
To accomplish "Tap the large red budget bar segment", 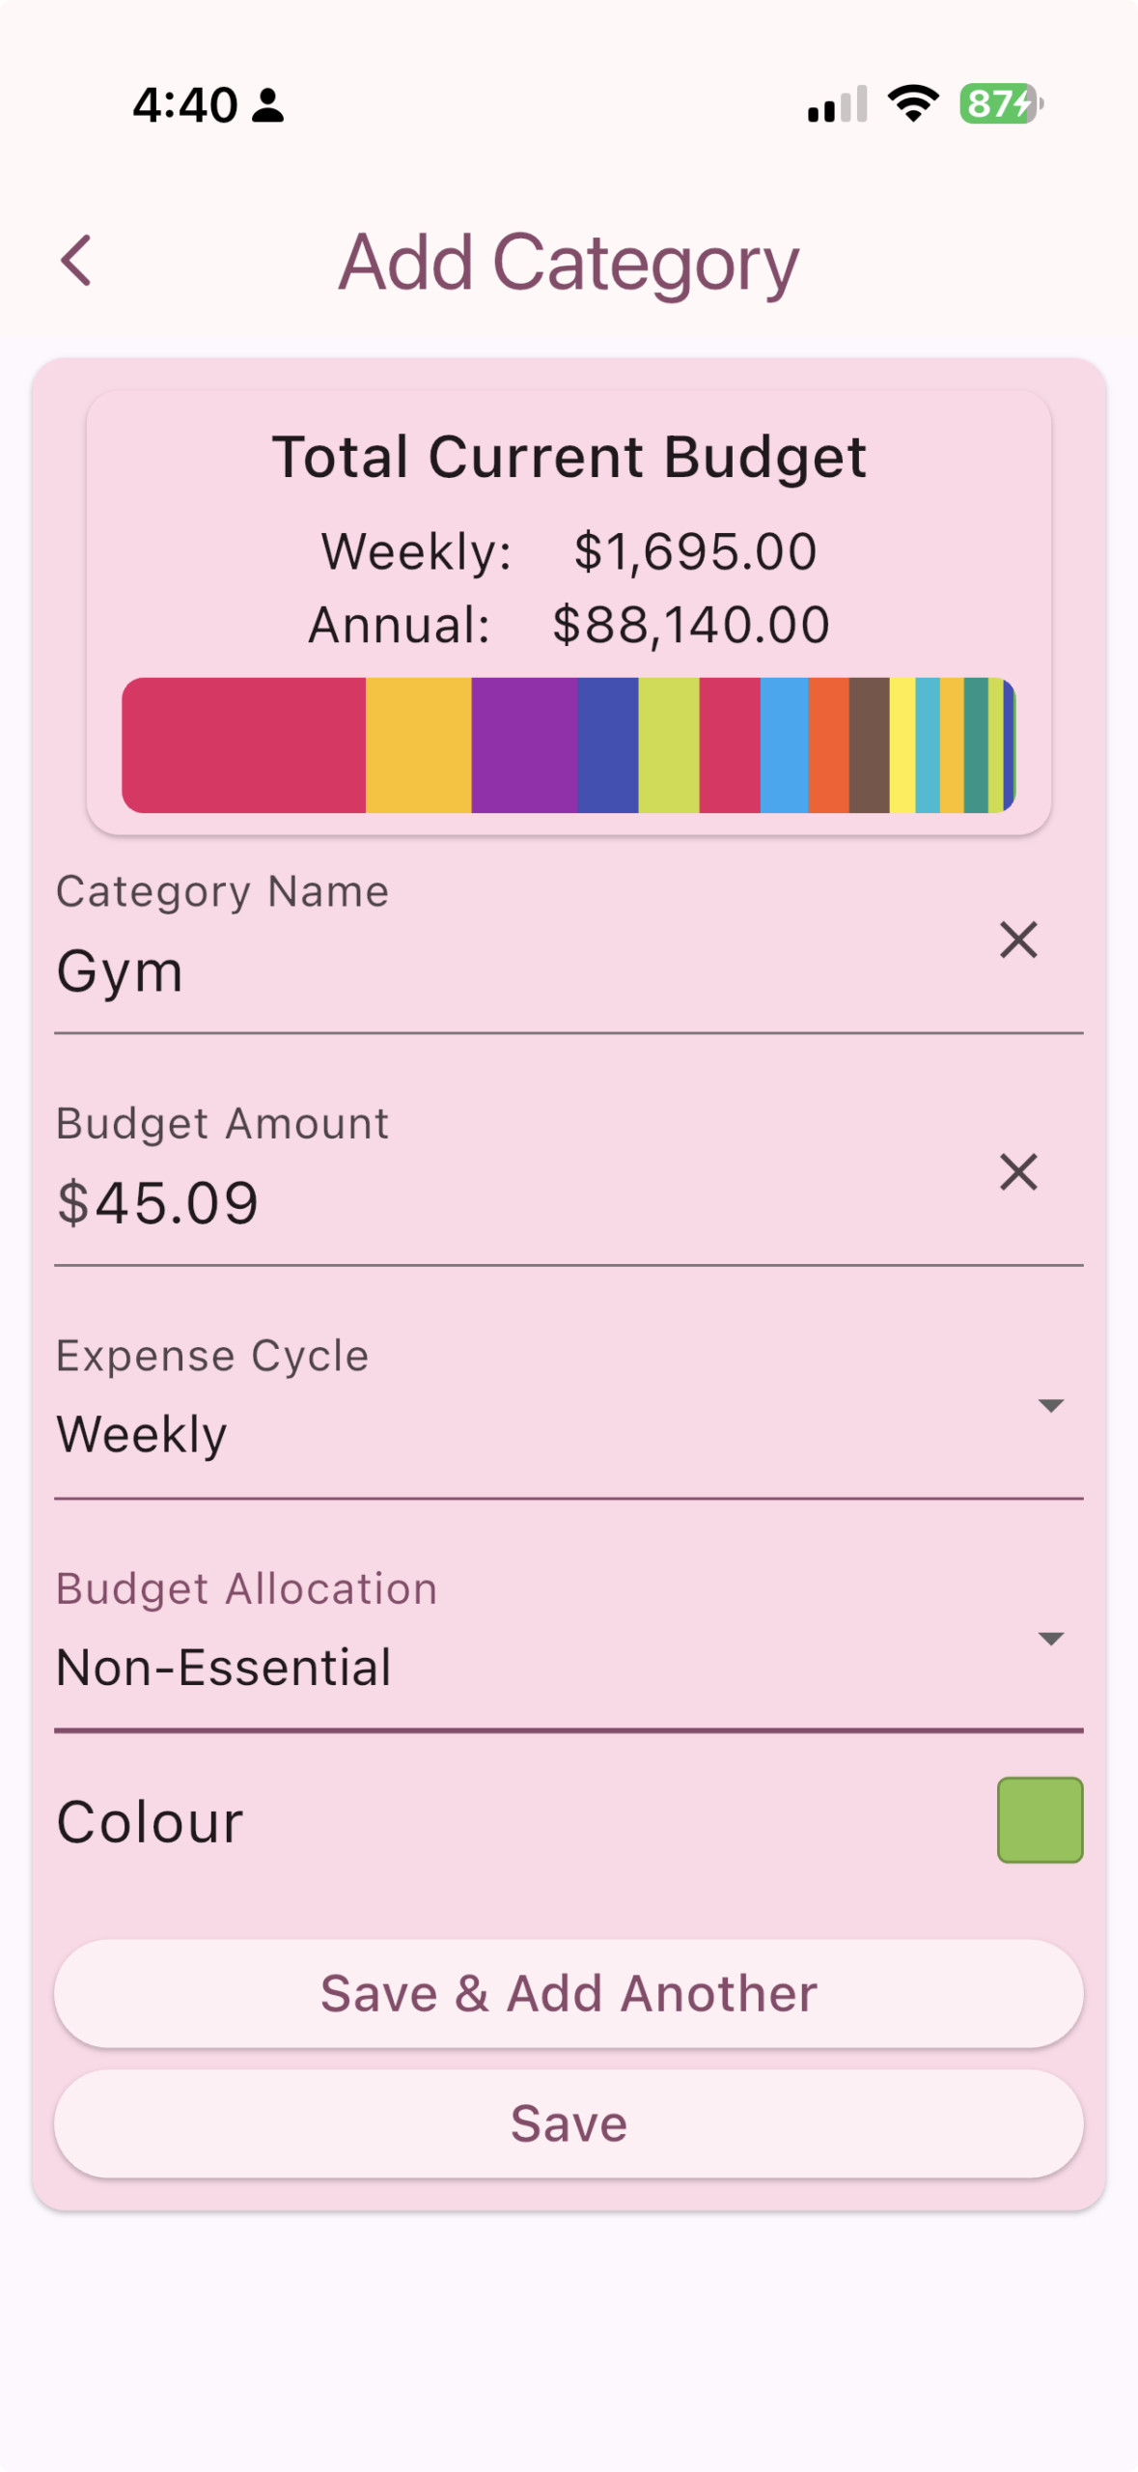I will pyautogui.click(x=243, y=744).
